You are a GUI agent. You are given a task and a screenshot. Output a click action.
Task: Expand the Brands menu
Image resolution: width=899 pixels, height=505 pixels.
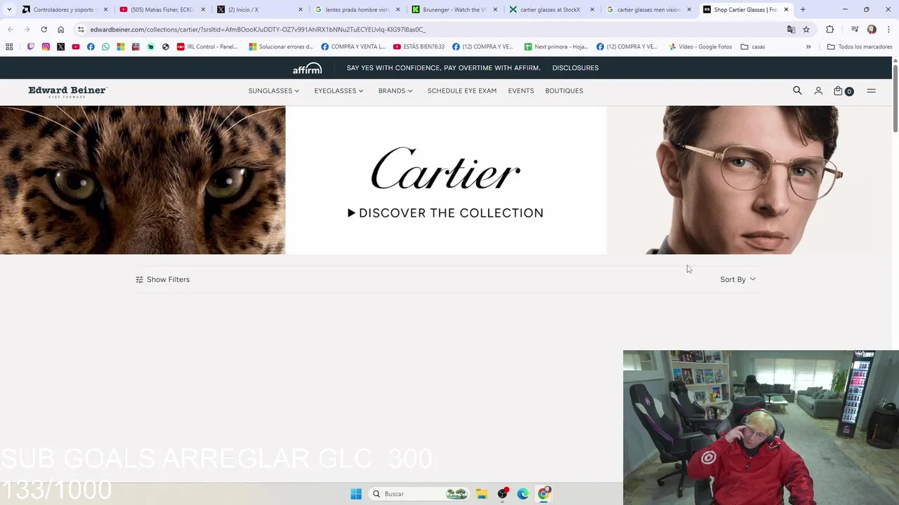pos(395,90)
